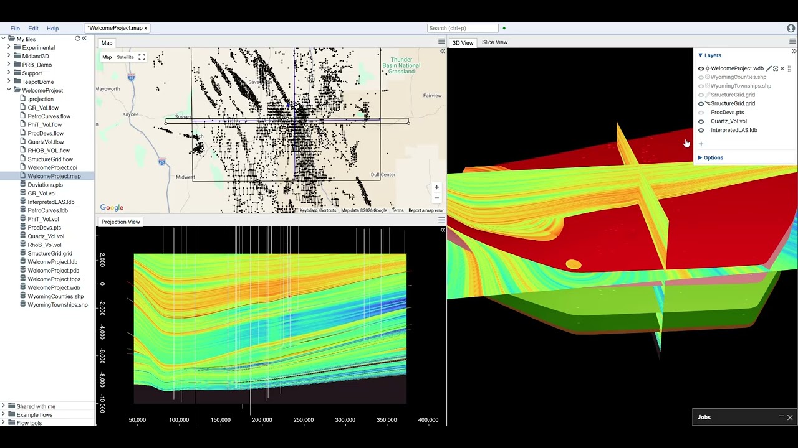
Task: Select the WyomingTownships.shp file in tree
Action: click(57, 305)
